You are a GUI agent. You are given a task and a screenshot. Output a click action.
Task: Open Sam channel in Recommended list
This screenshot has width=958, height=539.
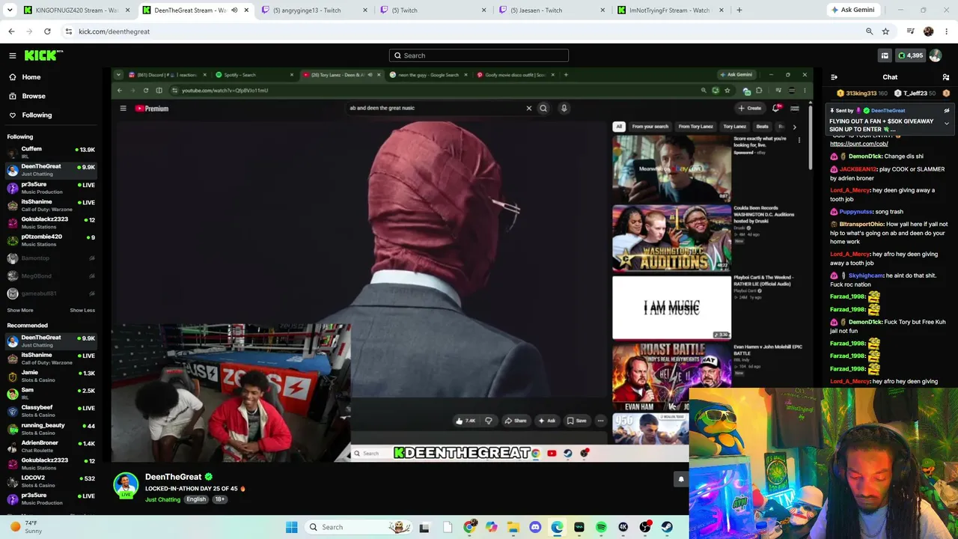[51, 393]
